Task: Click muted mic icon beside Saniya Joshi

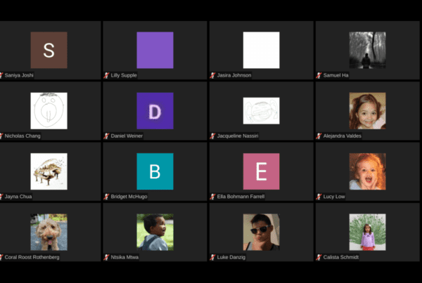Action: click(x=2, y=75)
